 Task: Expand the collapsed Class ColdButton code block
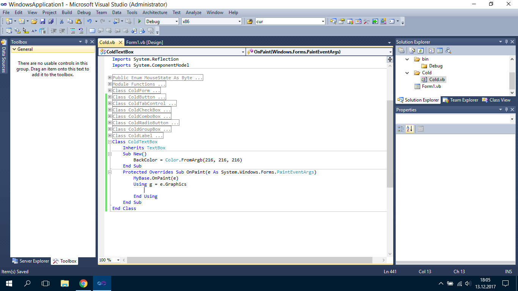(x=110, y=97)
